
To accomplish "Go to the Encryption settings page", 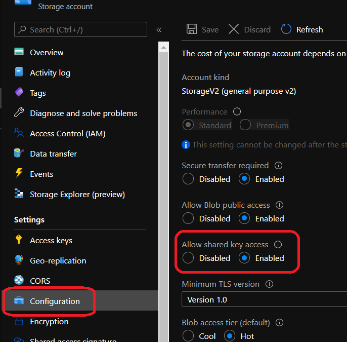I will coord(49,321).
